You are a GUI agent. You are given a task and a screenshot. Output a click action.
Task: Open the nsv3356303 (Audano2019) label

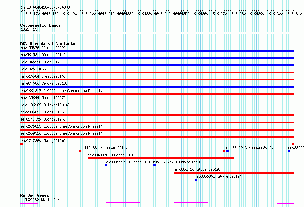pyautogui.click(x=218, y=176)
